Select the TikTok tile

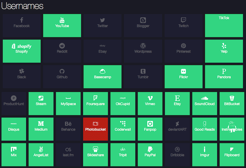(224, 26)
